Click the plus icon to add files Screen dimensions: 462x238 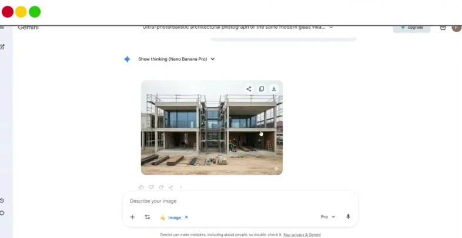132,217
